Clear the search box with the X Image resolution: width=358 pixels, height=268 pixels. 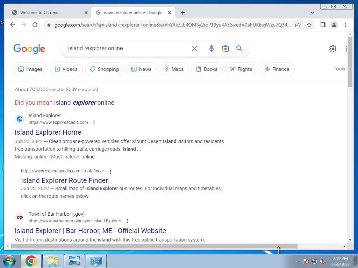coord(194,48)
